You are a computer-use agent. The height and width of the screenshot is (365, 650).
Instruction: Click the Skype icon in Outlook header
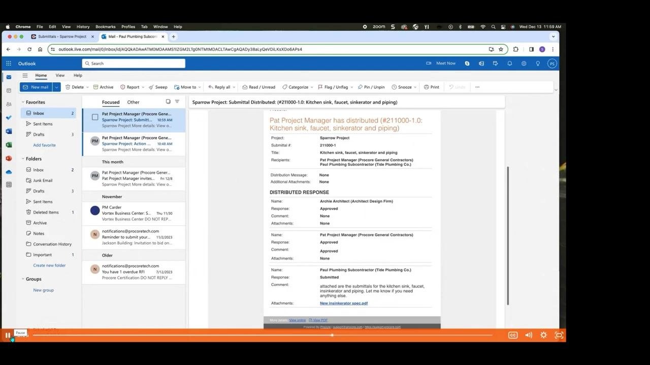point(467,63)
